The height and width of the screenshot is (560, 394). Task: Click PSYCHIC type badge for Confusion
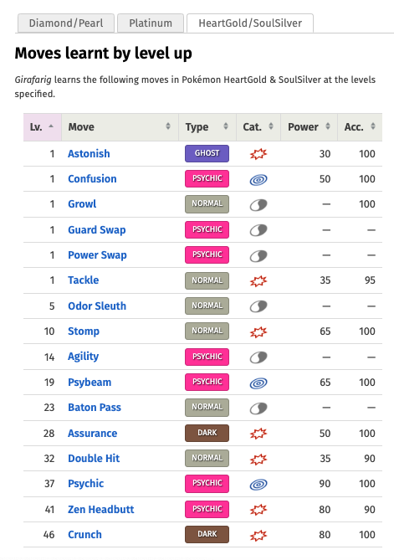(x=207, y=178)
